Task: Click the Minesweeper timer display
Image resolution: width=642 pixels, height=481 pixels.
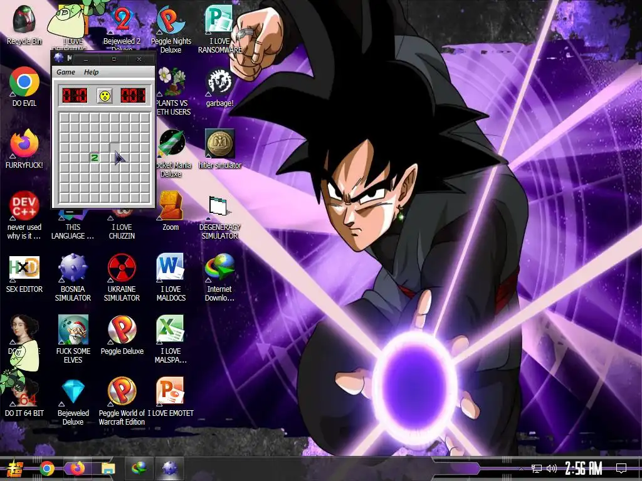Action: coord(133,96)
